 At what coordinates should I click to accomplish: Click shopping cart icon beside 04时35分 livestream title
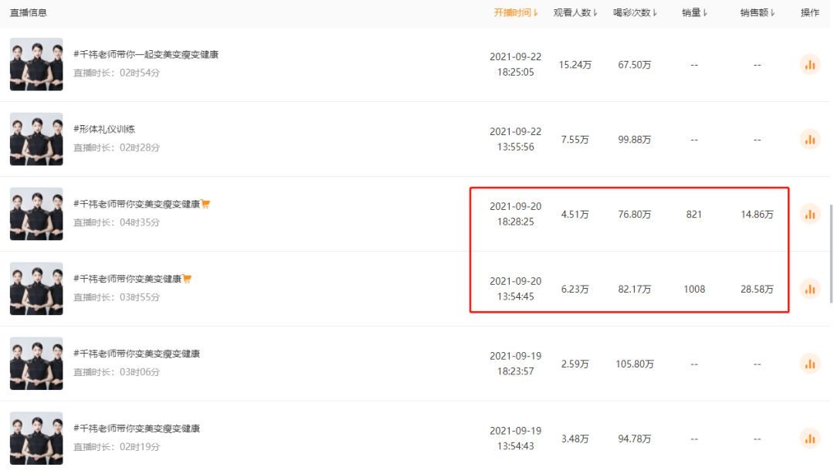click(x=206, y=205)
